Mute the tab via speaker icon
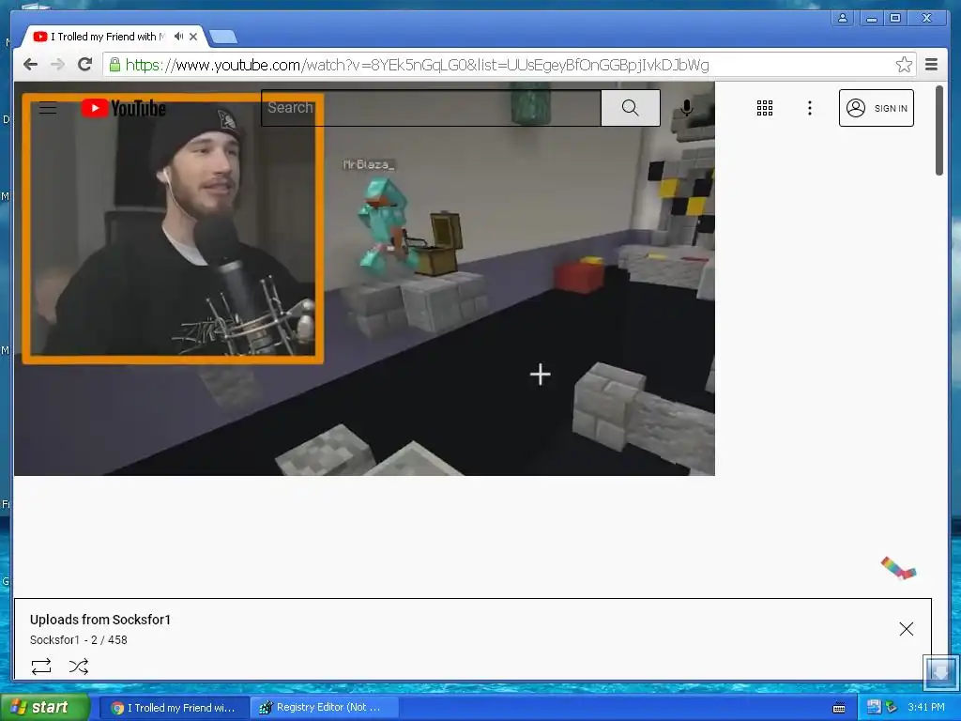The image size is (961, 721). [x=178, y=37]
